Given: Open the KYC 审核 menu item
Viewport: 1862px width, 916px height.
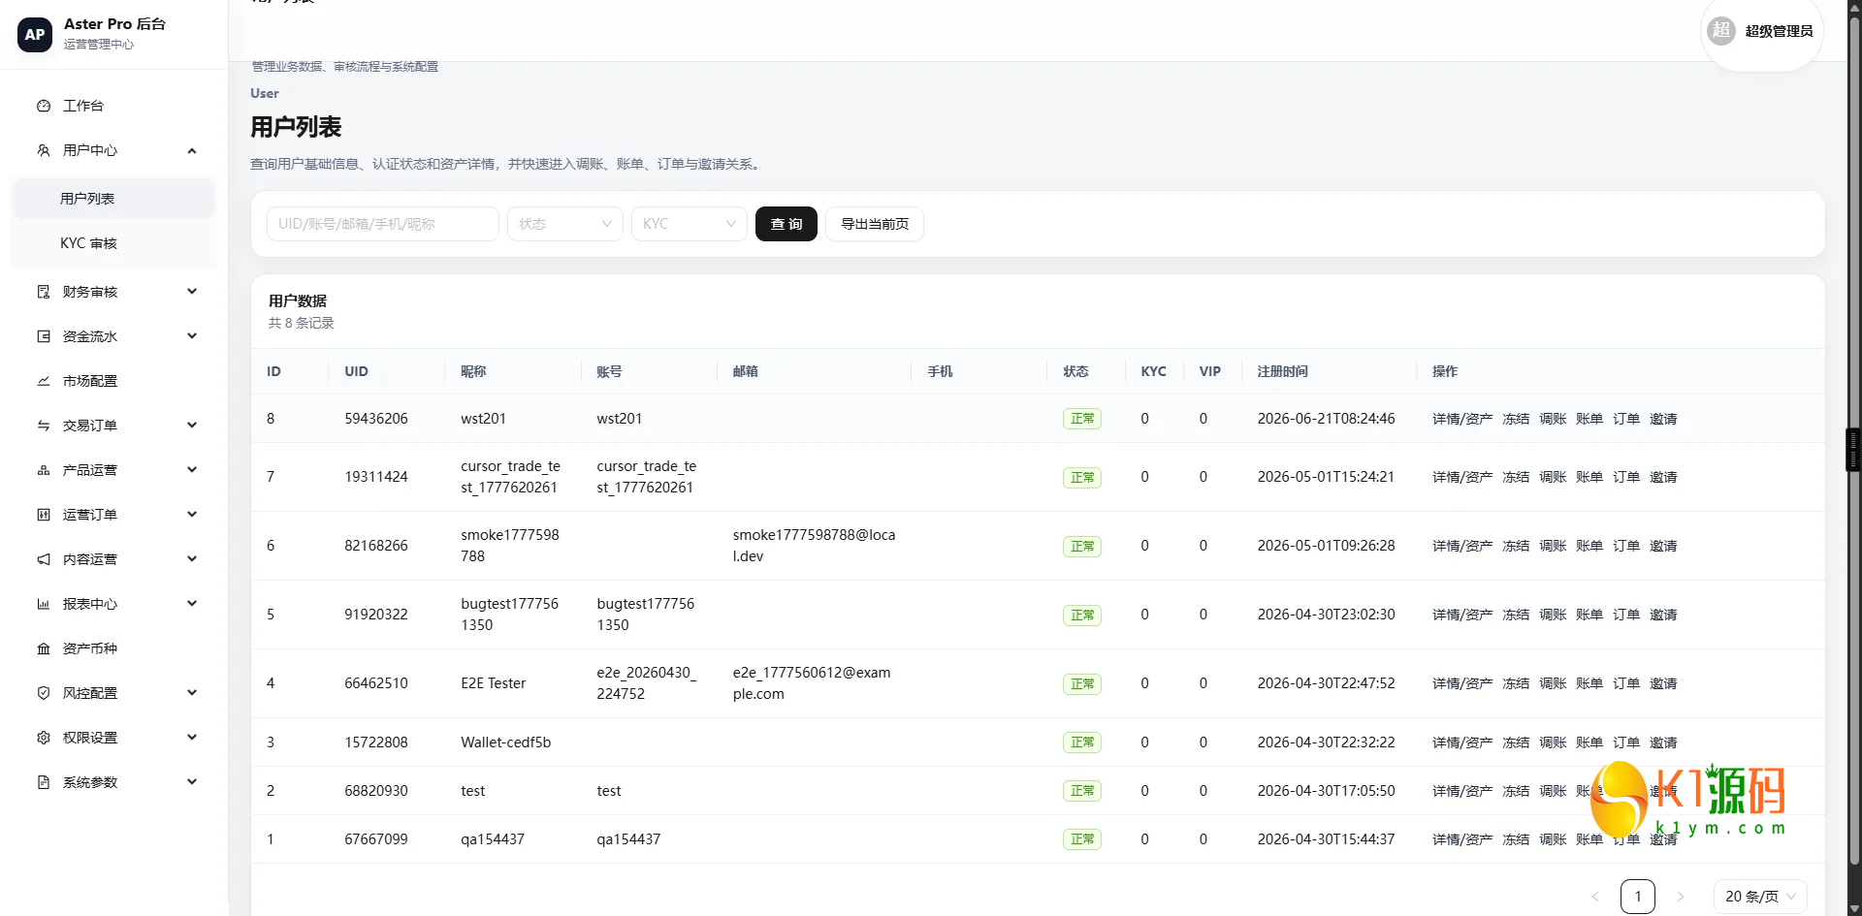Looking at the screenshot, I should tap(113, 243).
